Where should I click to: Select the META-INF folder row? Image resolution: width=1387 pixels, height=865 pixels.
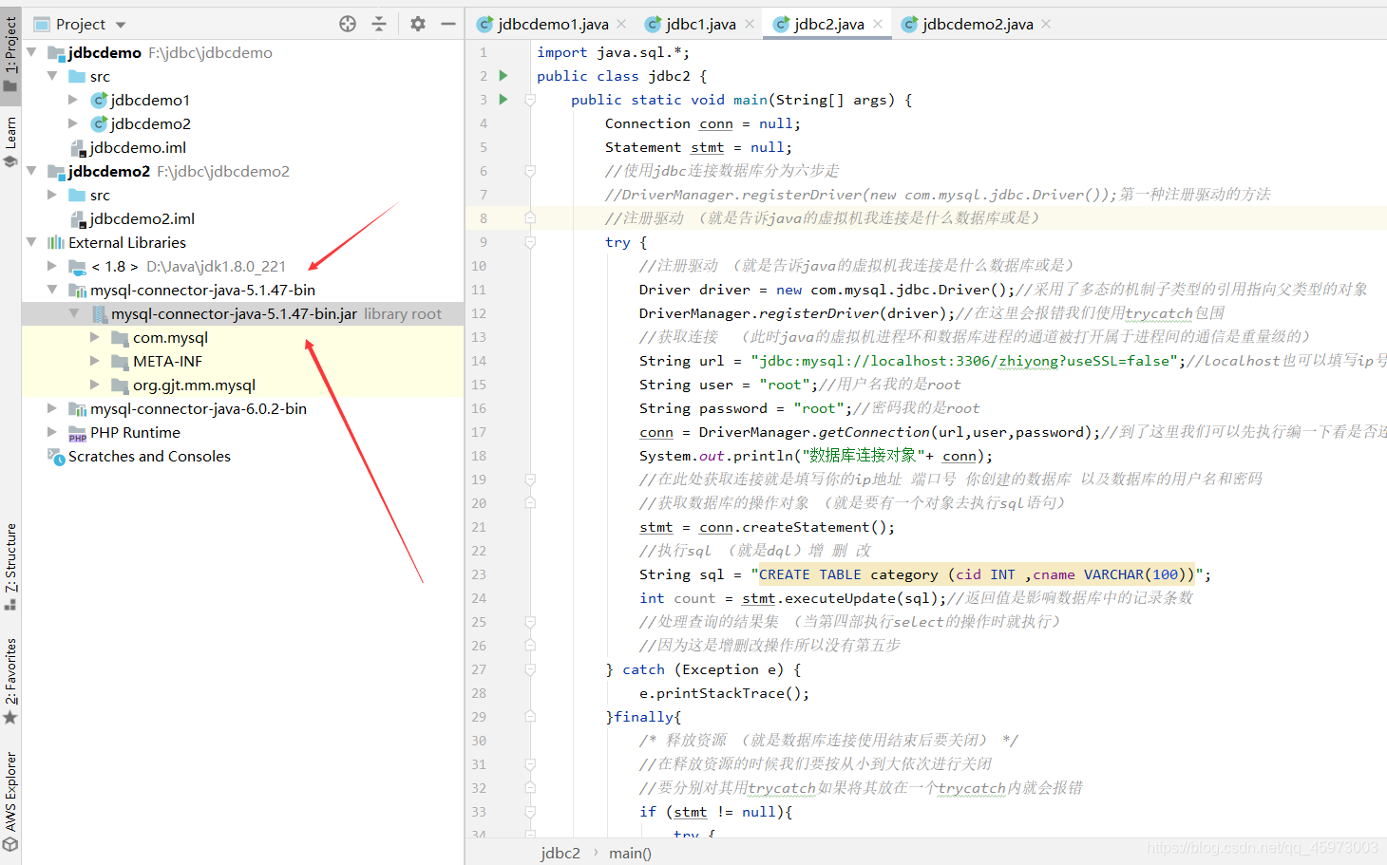[242, 361]
